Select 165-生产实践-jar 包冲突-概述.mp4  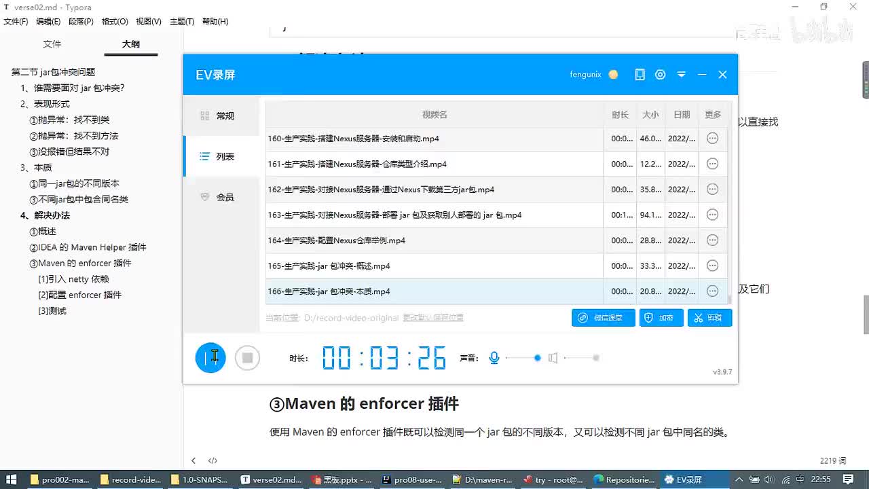tap(329, 266)
